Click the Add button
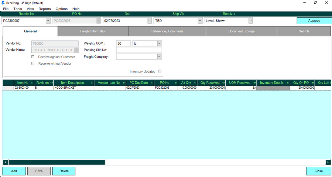332x177 pixels. click(x=14, y=171)
